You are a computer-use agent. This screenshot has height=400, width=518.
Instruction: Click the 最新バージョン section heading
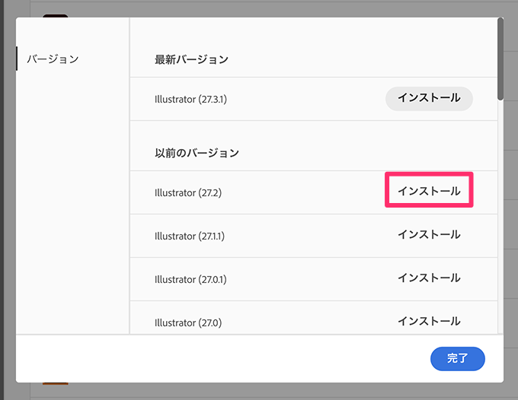pos(191,59)
